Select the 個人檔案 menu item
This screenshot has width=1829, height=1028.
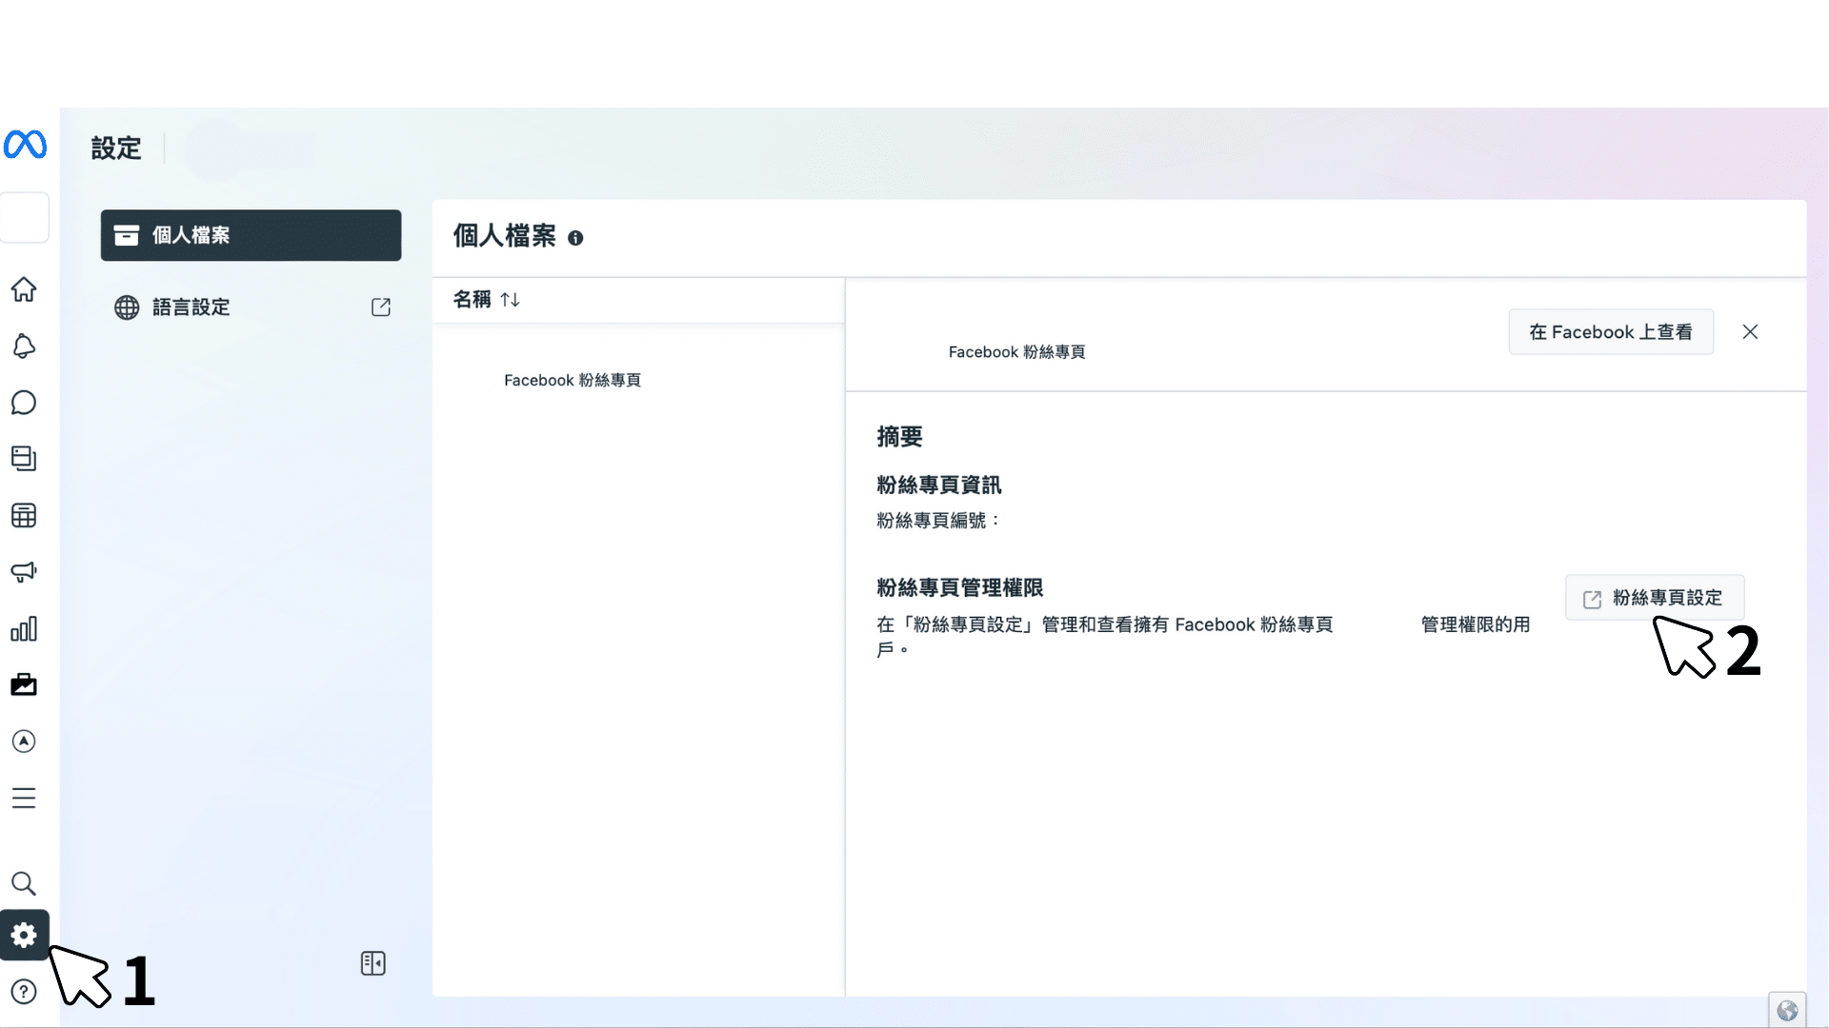[x=251, y=235]
